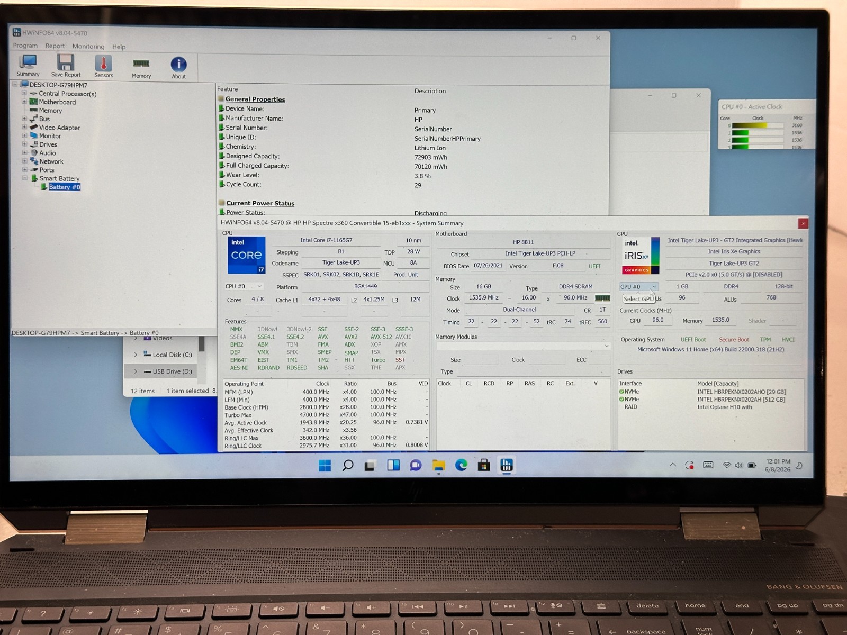Open Microsoft Store from the taskbar

click(484, 465)
